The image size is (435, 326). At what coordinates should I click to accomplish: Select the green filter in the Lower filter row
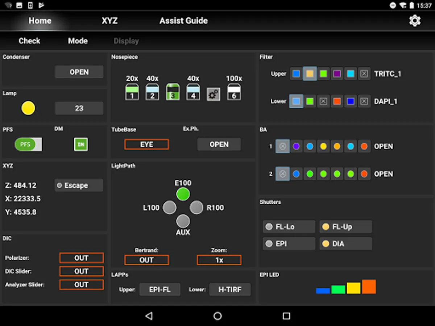click(x=310, y=101)
